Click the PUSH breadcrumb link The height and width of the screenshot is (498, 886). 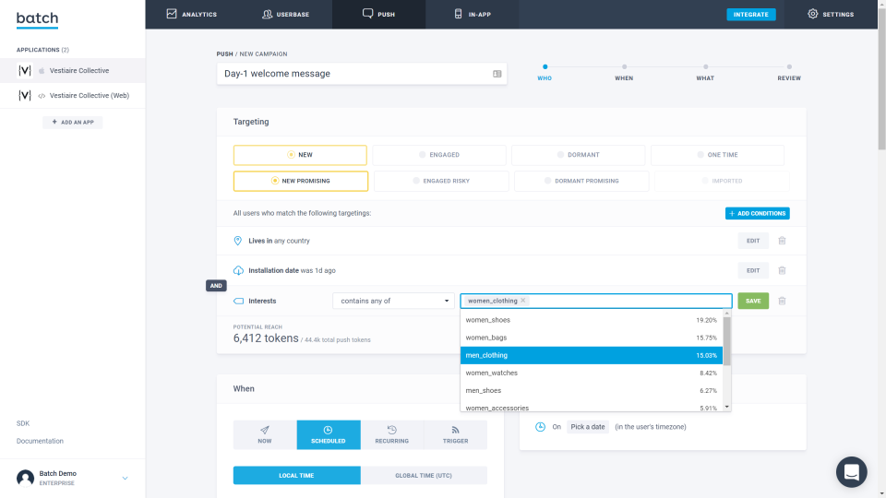click(224, 54)
